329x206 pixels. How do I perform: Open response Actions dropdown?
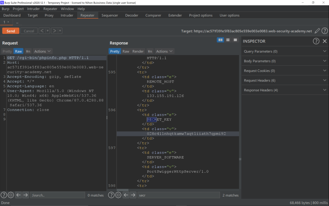click(164, 51)
